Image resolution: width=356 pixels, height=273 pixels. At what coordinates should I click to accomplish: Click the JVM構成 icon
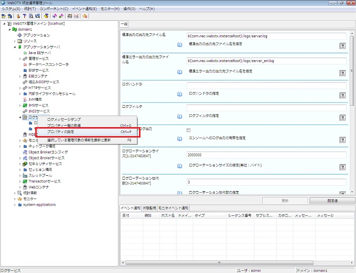pyautogui.click(x=25, y=99)
